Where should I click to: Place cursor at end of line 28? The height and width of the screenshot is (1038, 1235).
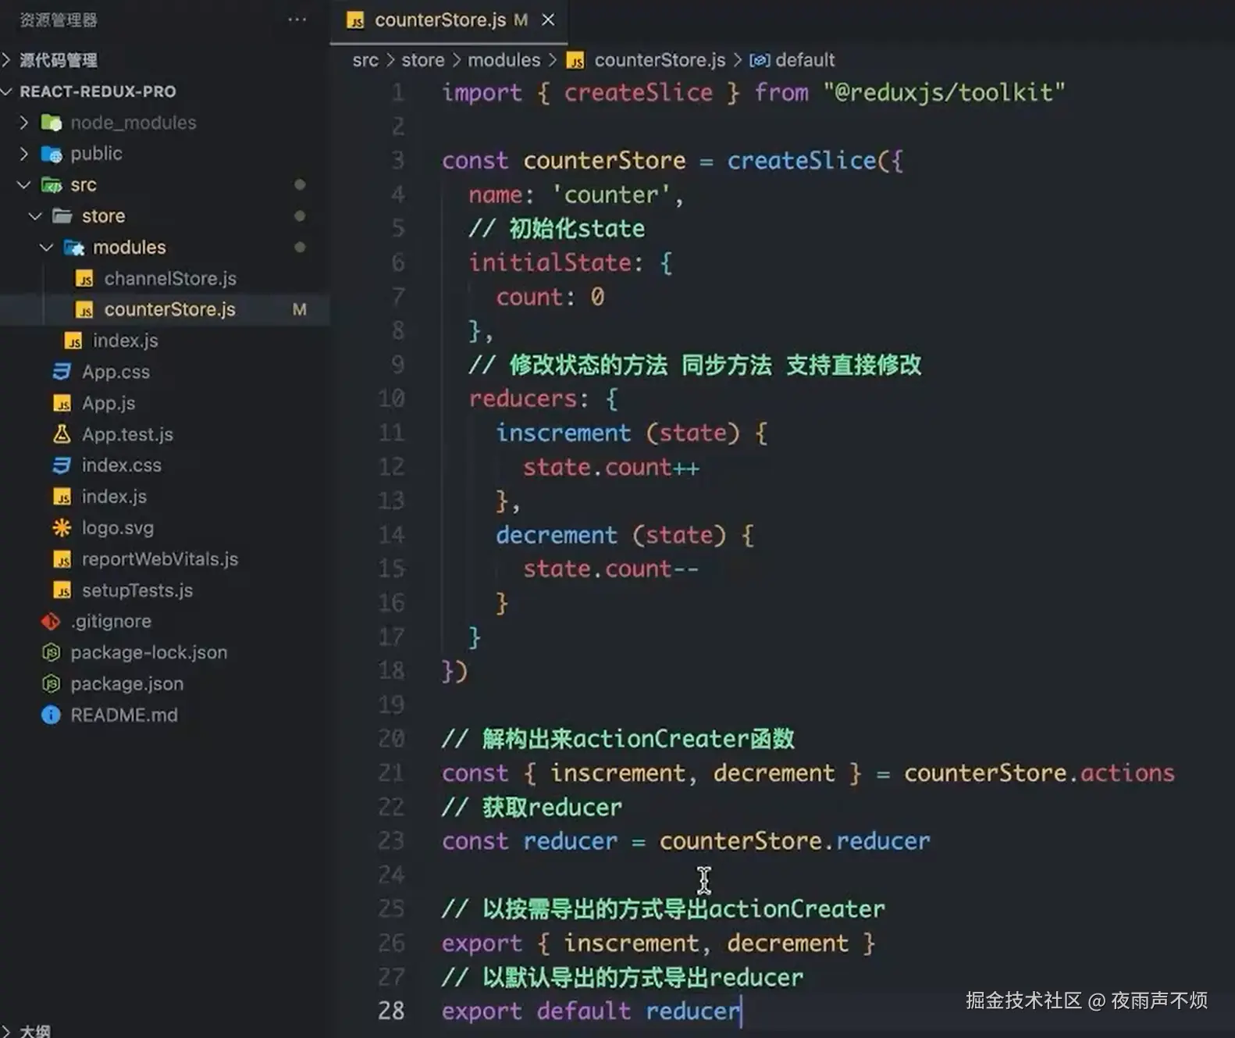(x=741, y=1011)
